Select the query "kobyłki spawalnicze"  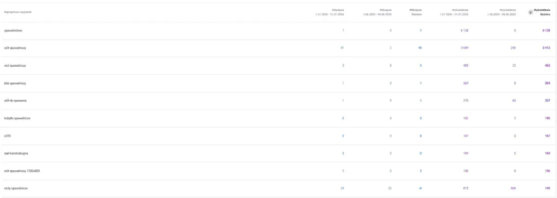tap(17, 118)
